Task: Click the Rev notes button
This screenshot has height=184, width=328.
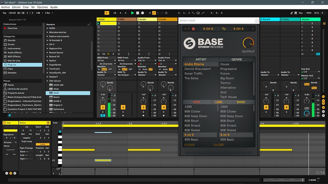Action: (23, 134)
